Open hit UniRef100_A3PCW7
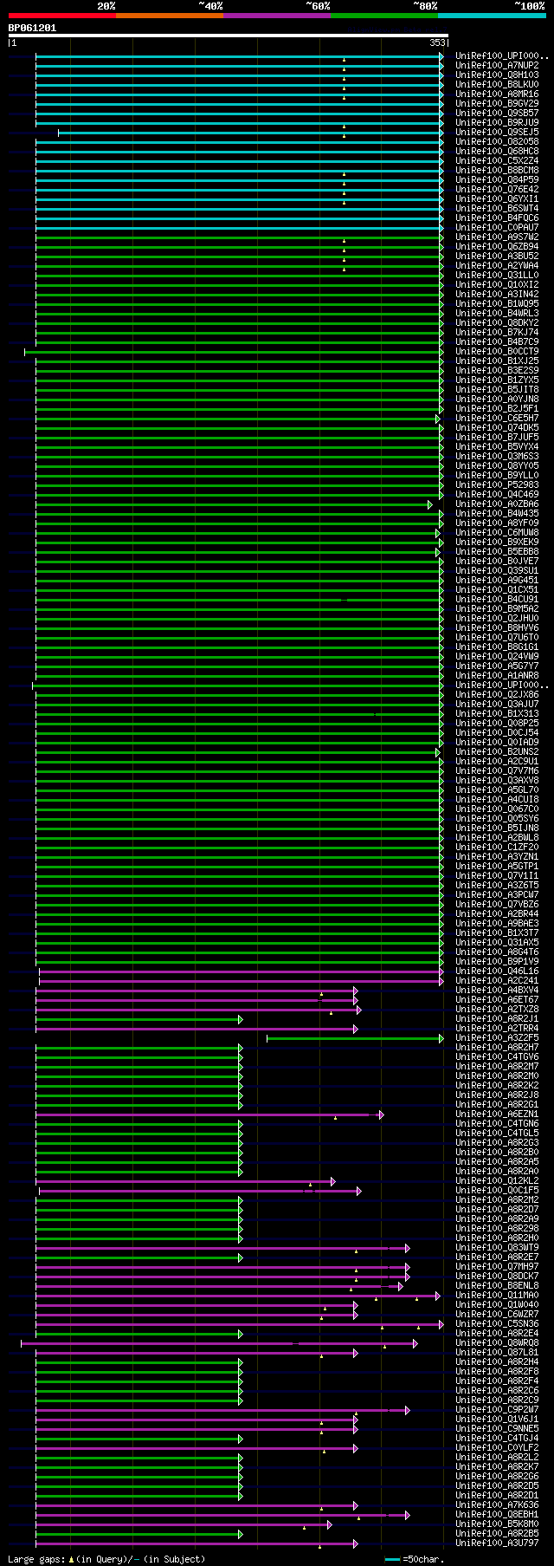Screen dimensions: 554x1566 click(x=497, y=894)
